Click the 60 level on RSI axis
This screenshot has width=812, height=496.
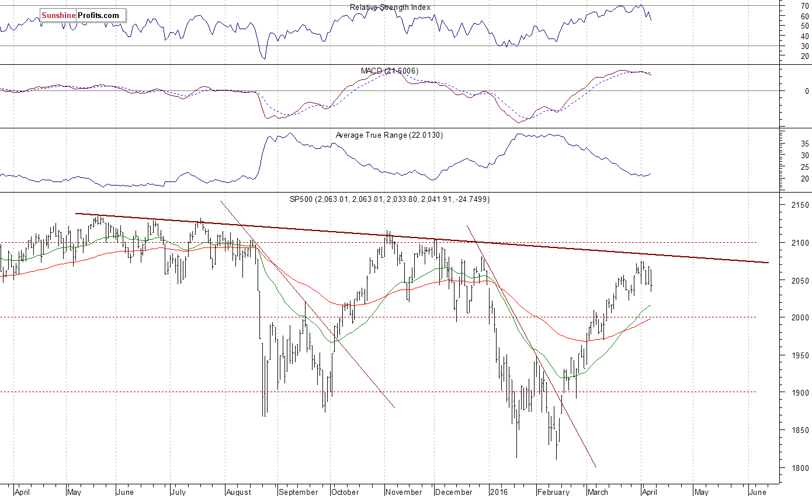tap(805, 16)
